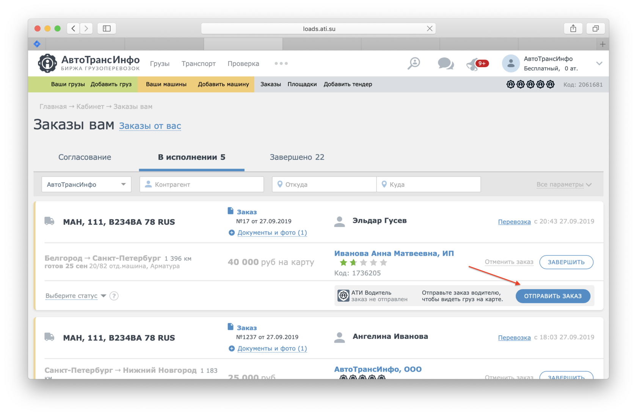Open the Грузы menu
The width and height of the screenshot is (637, 416).
click(160, 64)
